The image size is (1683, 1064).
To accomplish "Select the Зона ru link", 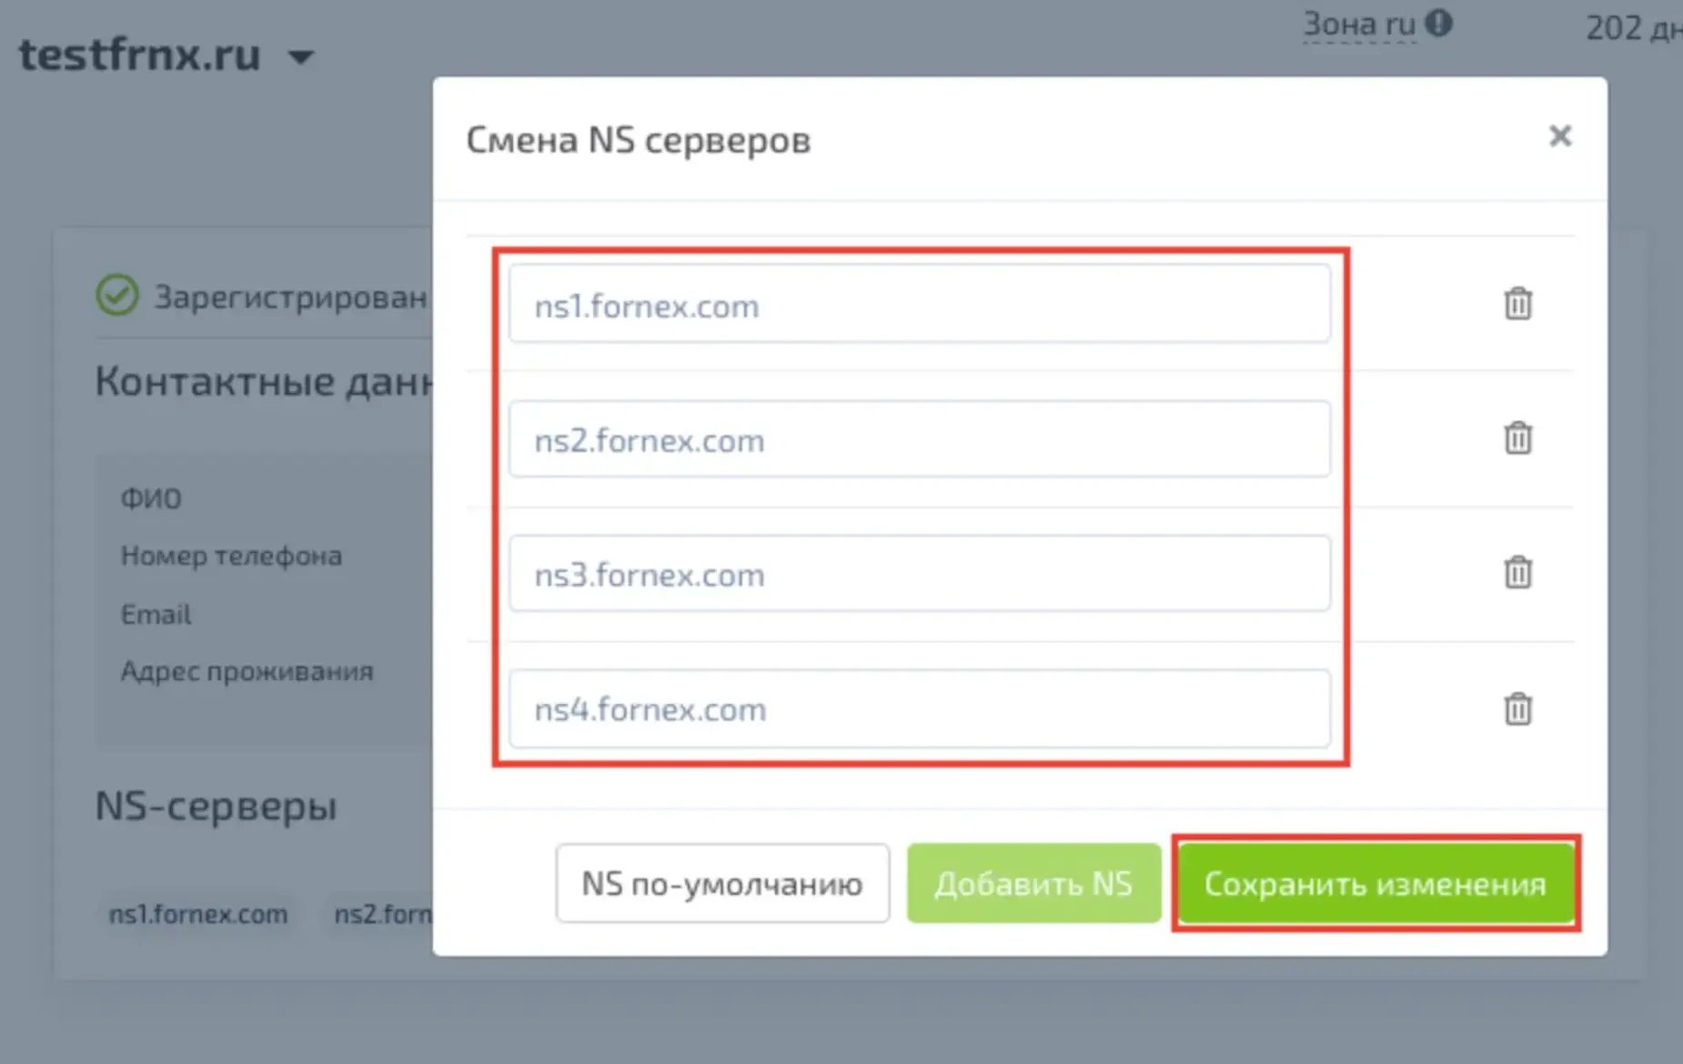I will pos(1359,24).
